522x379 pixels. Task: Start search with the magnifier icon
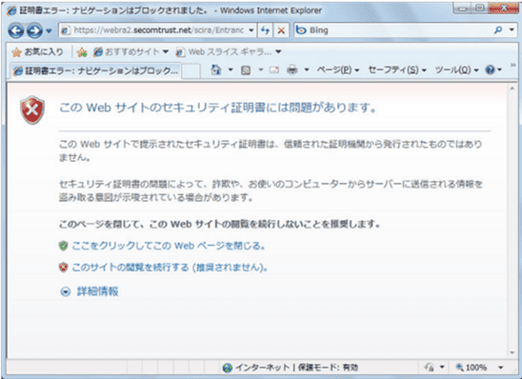click(498, 30)
